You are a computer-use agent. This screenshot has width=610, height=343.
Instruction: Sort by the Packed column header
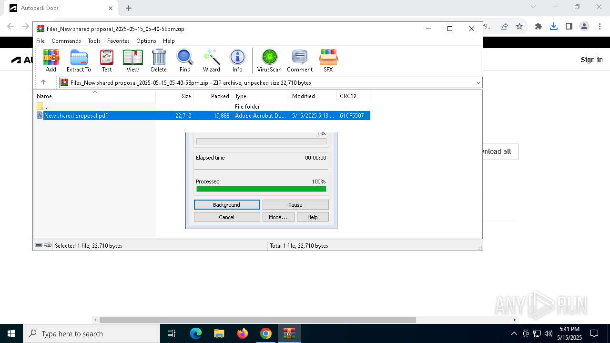tap(213, 96)
